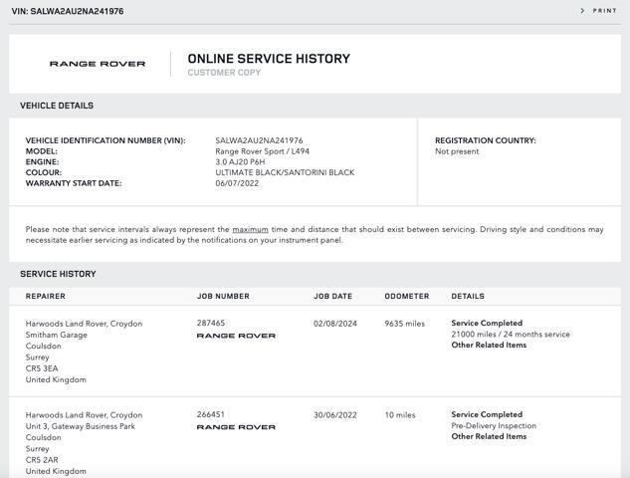The width and height of the screenshot is (630, 478).
Task: Click job date 30/06/2022
Action: pos(335,415)
